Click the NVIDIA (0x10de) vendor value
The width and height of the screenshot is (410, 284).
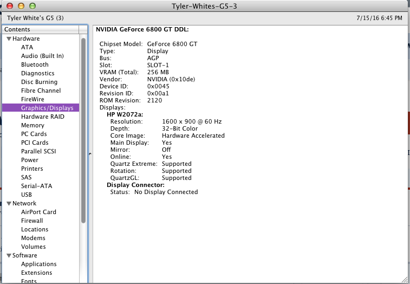point(171,79)
